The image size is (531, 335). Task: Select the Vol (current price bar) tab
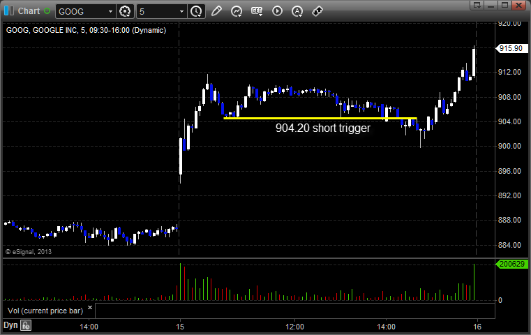coord(45,311)
